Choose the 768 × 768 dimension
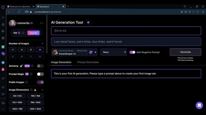This screenshot has width=206, height=115. coord(35,96)
